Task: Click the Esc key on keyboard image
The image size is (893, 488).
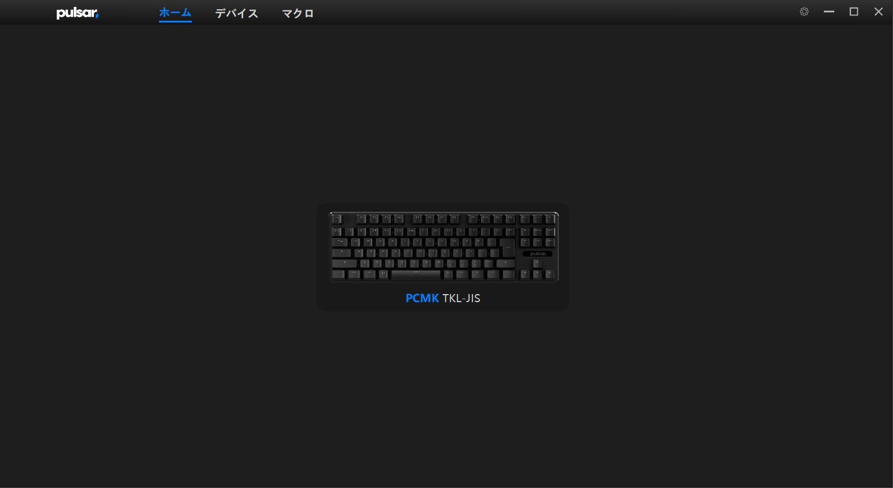Action: coord(337,219)
